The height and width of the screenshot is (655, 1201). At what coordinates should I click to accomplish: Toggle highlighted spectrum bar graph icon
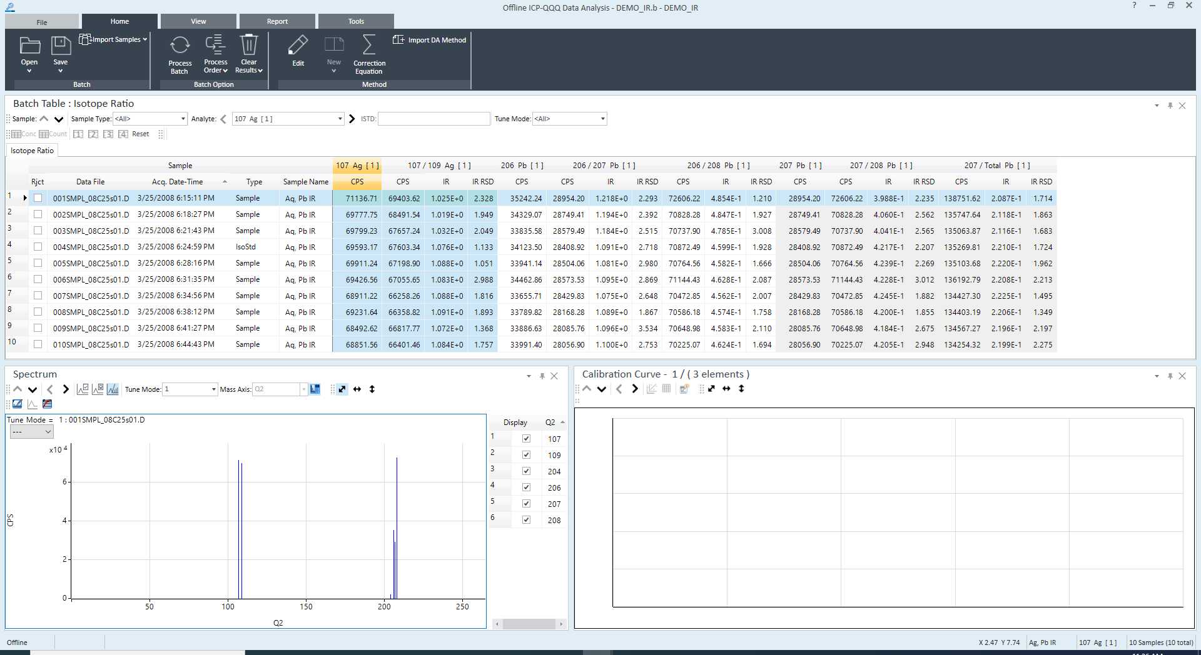113,389
